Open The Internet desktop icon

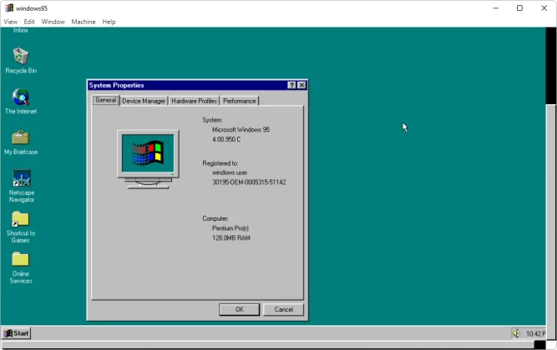click(21, 97)
